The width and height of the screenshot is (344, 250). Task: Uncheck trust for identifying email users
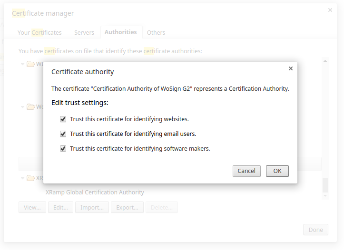click(63, 134)
